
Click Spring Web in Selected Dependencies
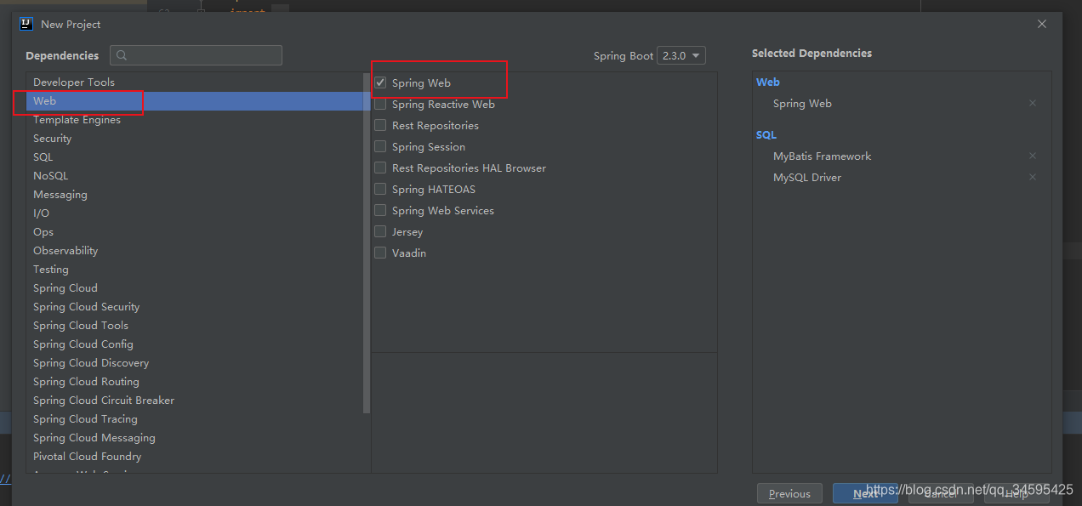tap(802, 103)
